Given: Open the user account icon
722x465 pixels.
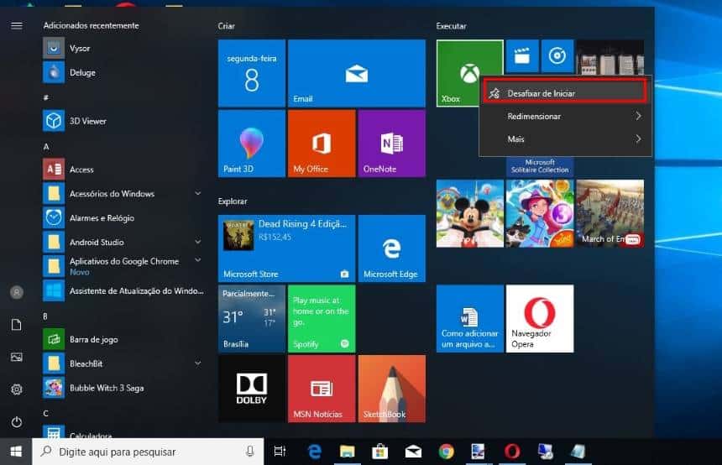Looking at the screenshot, I should (17, 292).
